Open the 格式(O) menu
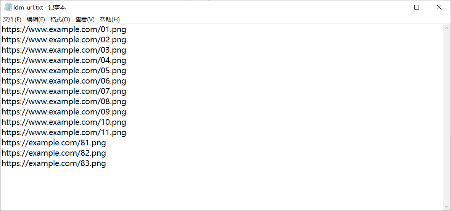Screen dimensions: 451x211 point(60,19)
